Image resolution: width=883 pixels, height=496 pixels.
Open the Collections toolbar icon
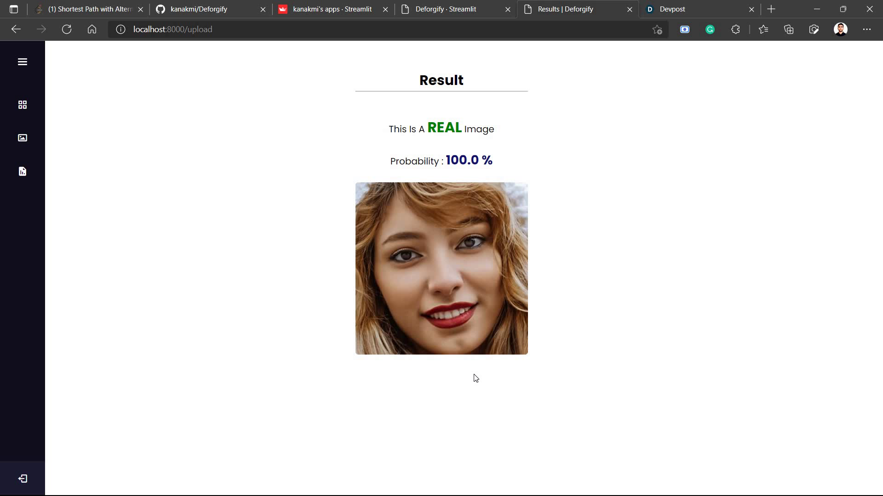(789, 29)
